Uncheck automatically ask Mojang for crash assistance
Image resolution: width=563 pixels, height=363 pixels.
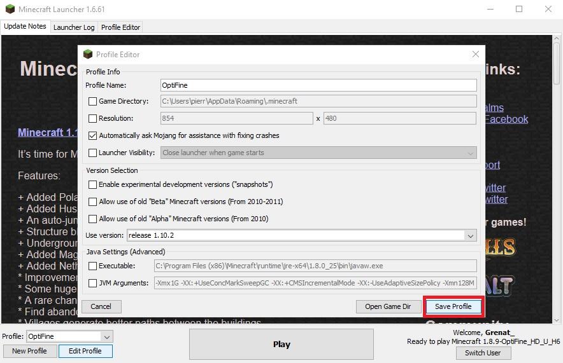coord(92,135)
